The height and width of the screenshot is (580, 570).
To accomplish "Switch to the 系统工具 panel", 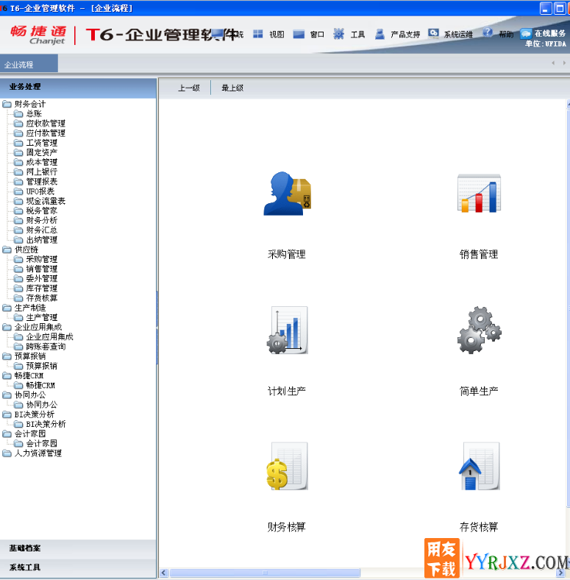I will (78, 567).
